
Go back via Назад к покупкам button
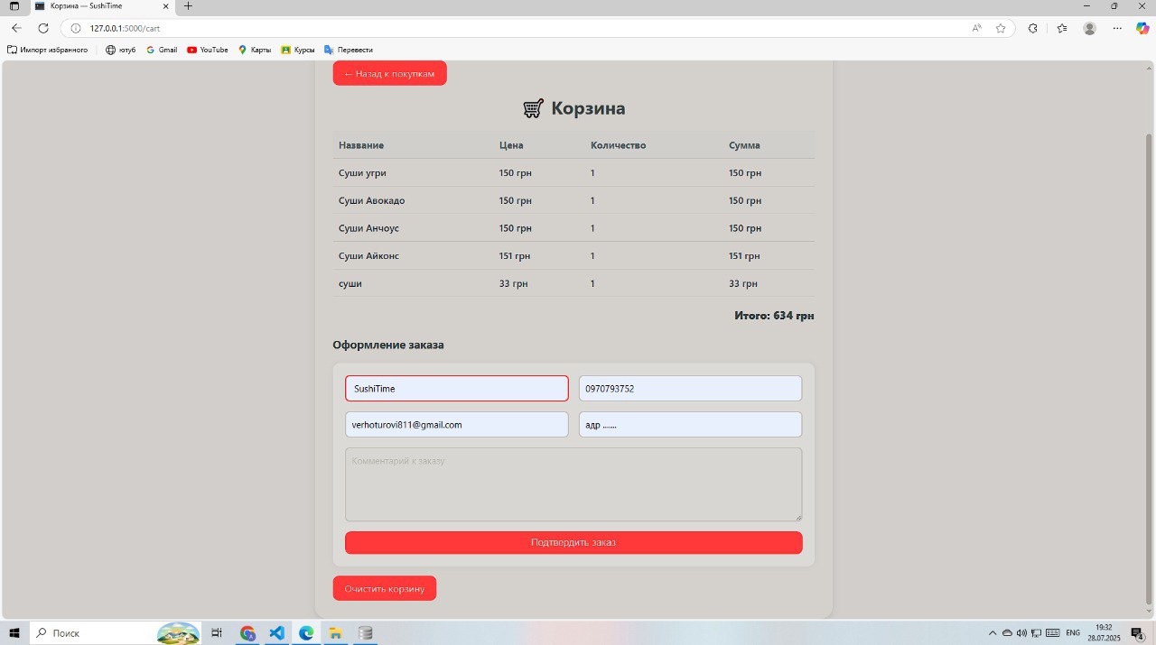pos(389,73)
